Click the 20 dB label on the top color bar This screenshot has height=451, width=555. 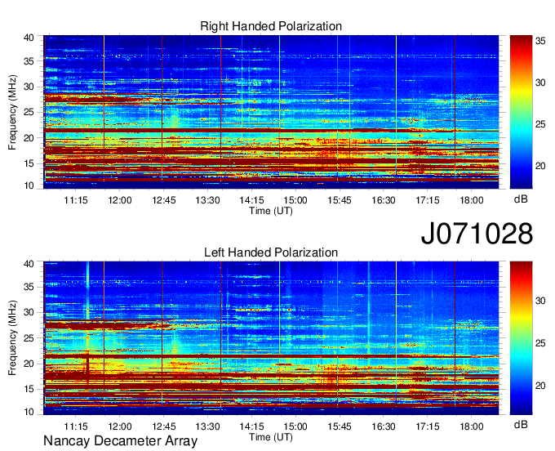point(540,166)
